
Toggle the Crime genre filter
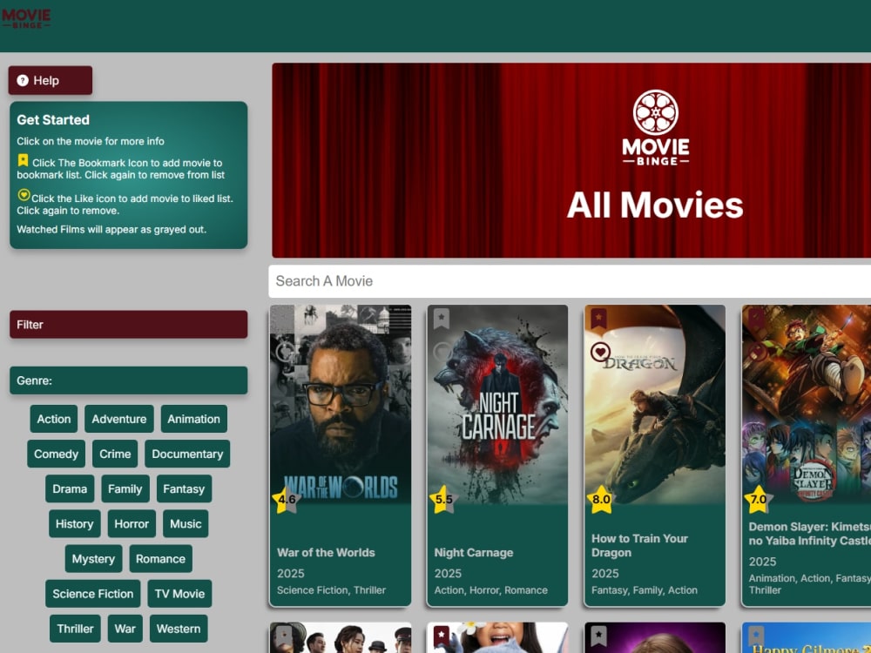pos(115,454)
